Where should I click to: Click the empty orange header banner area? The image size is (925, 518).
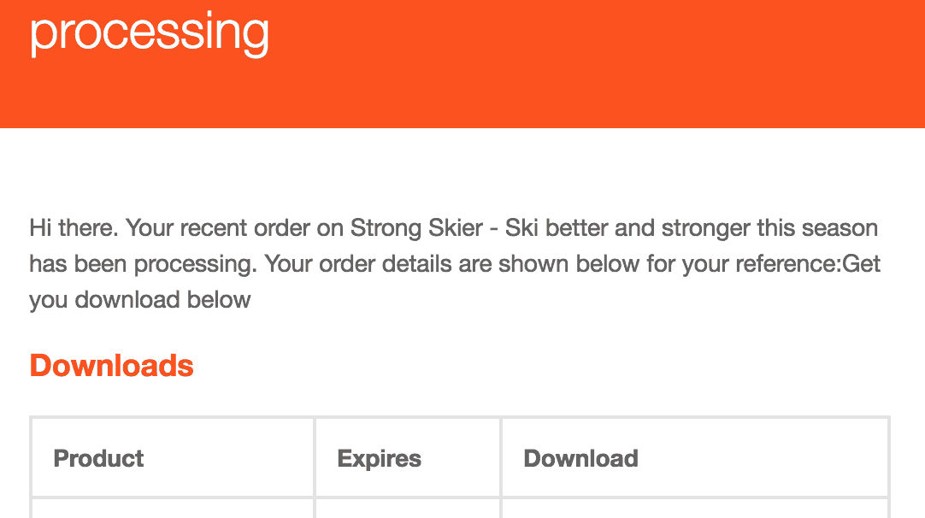coord(590,65)
